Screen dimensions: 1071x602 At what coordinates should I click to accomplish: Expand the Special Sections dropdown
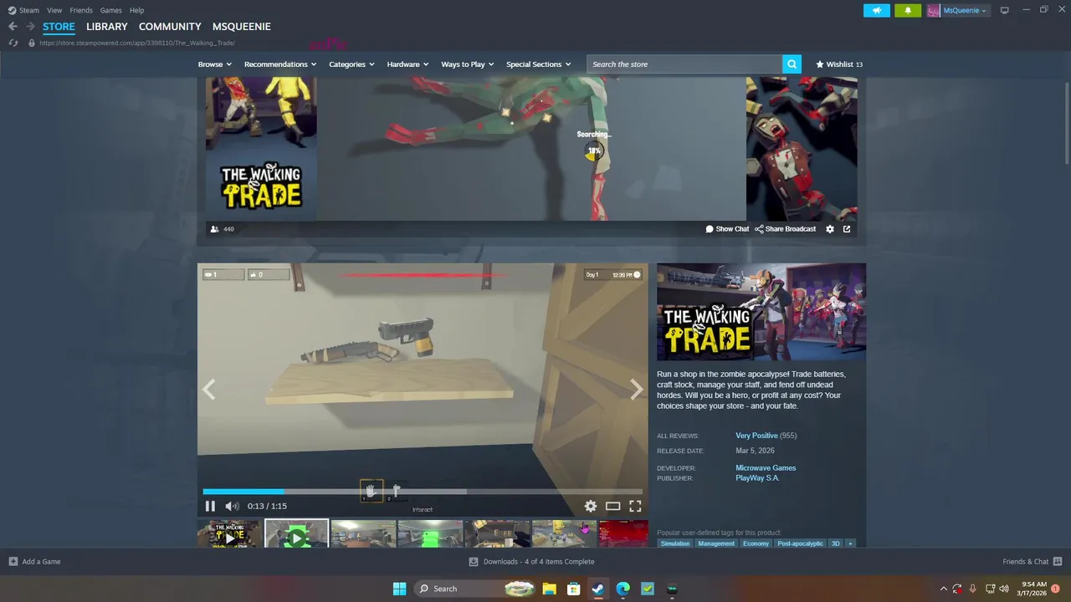538,64
